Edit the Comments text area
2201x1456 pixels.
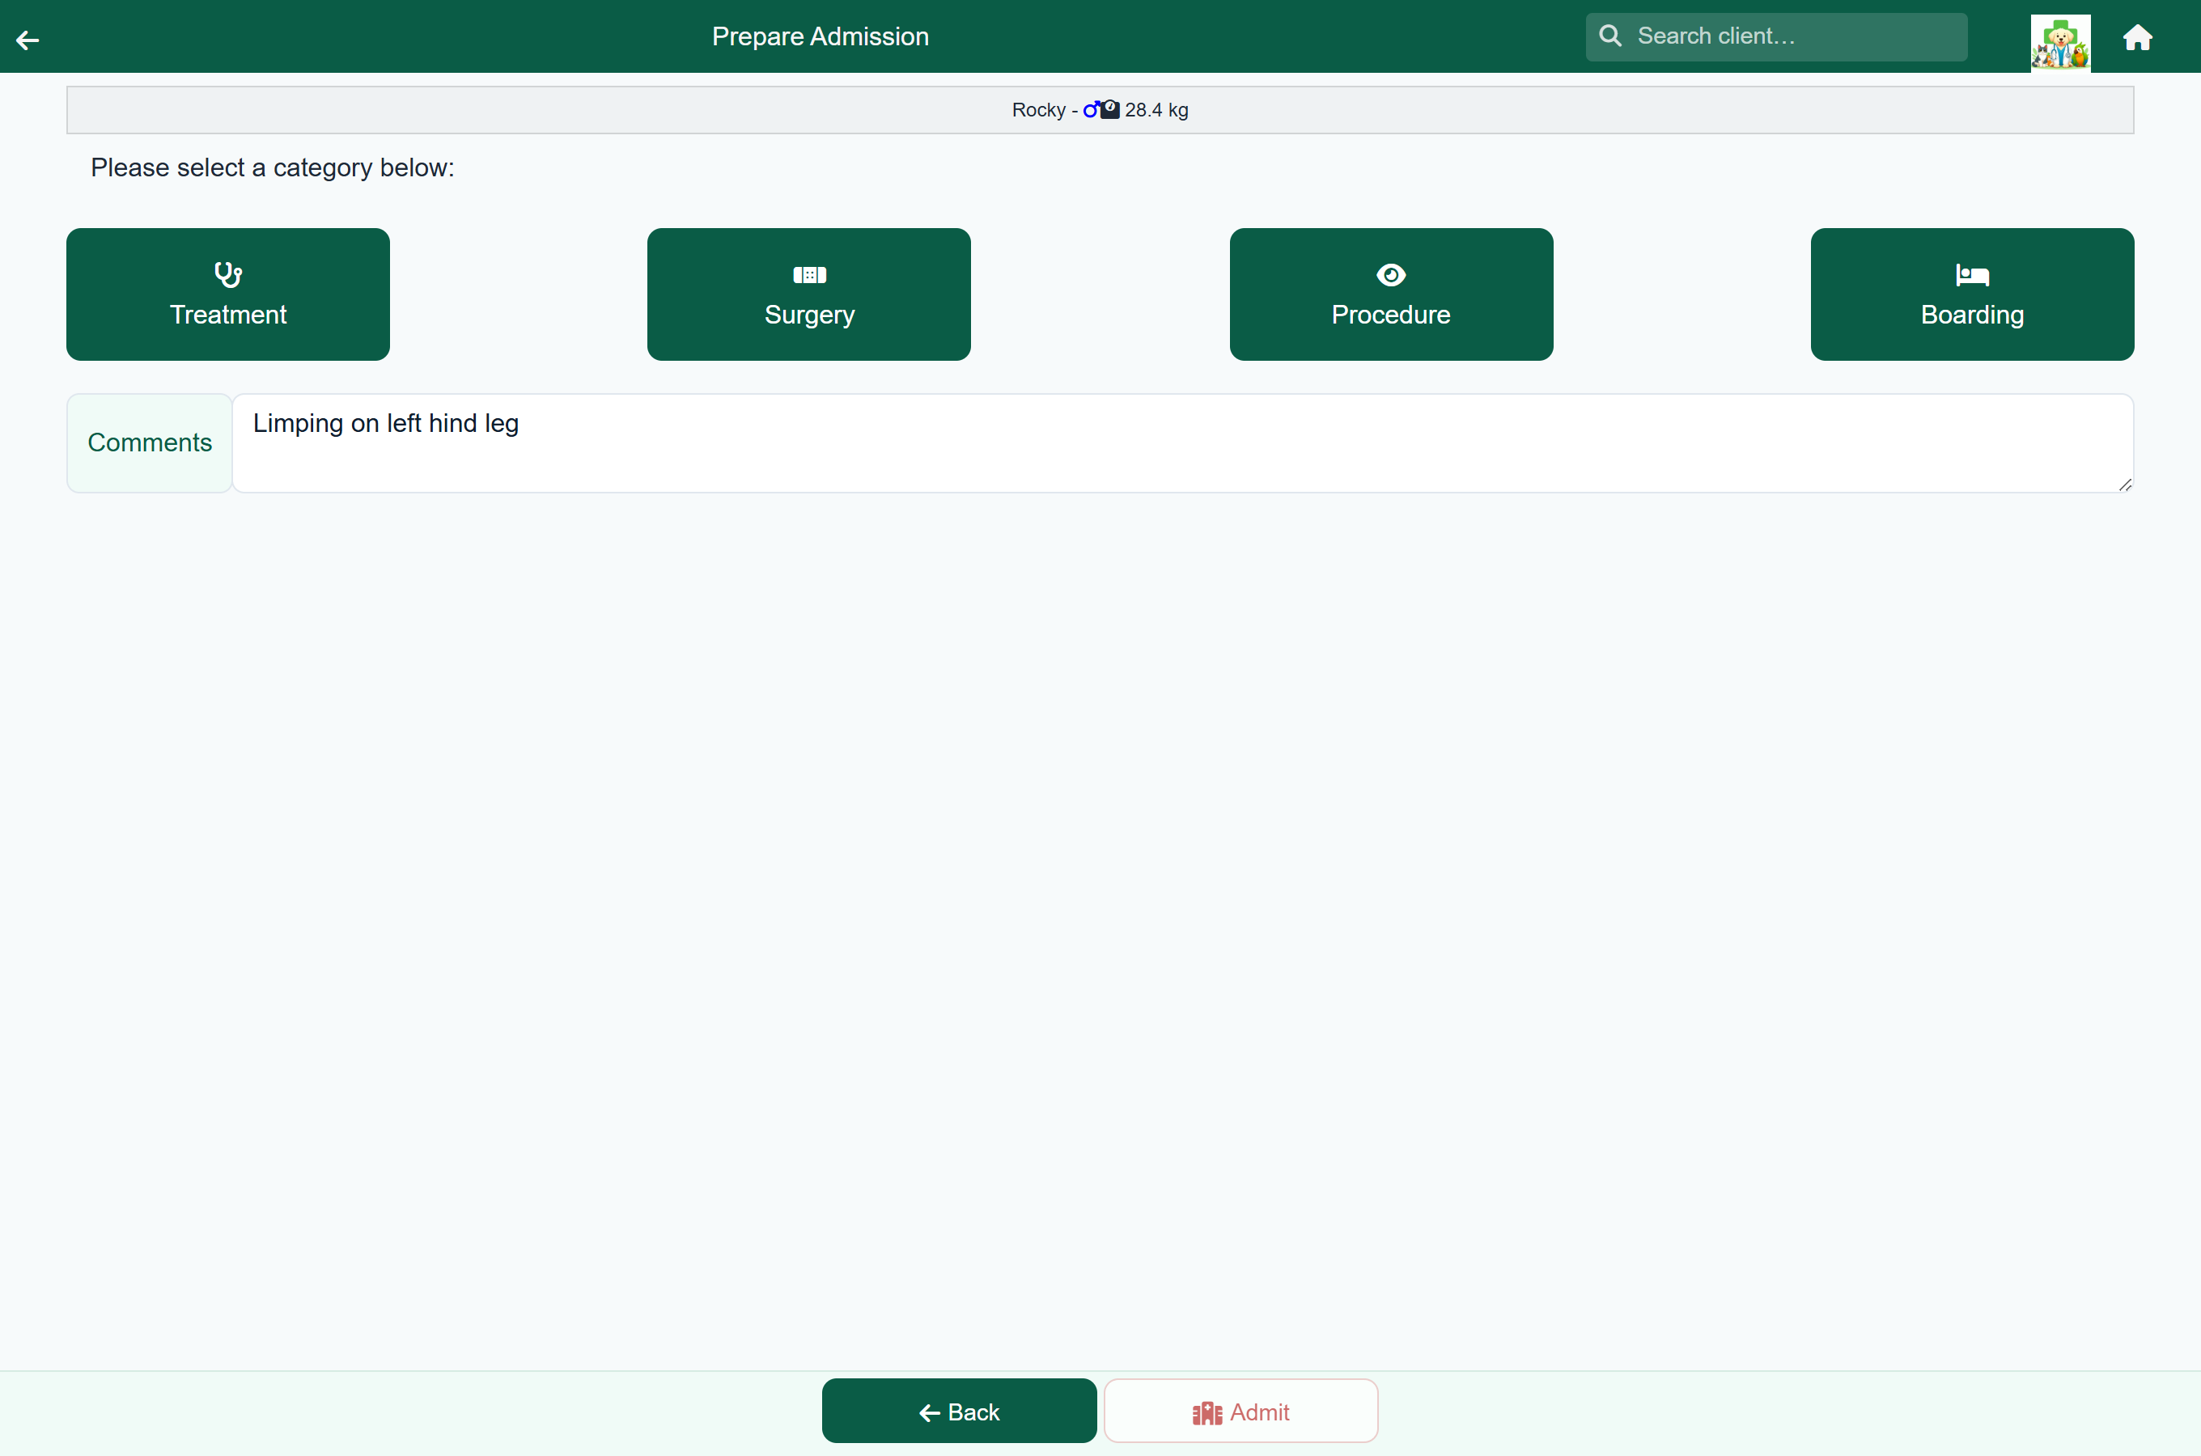(x=1182, y=443)
